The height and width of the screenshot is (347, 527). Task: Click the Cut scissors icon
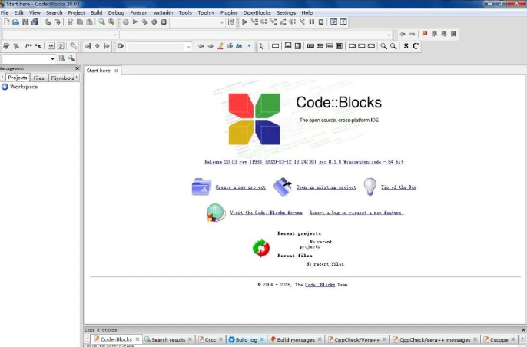70,22
